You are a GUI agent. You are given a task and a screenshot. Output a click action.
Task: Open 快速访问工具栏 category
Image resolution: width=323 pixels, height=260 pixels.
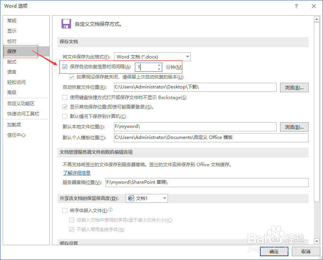click(26, 114)
